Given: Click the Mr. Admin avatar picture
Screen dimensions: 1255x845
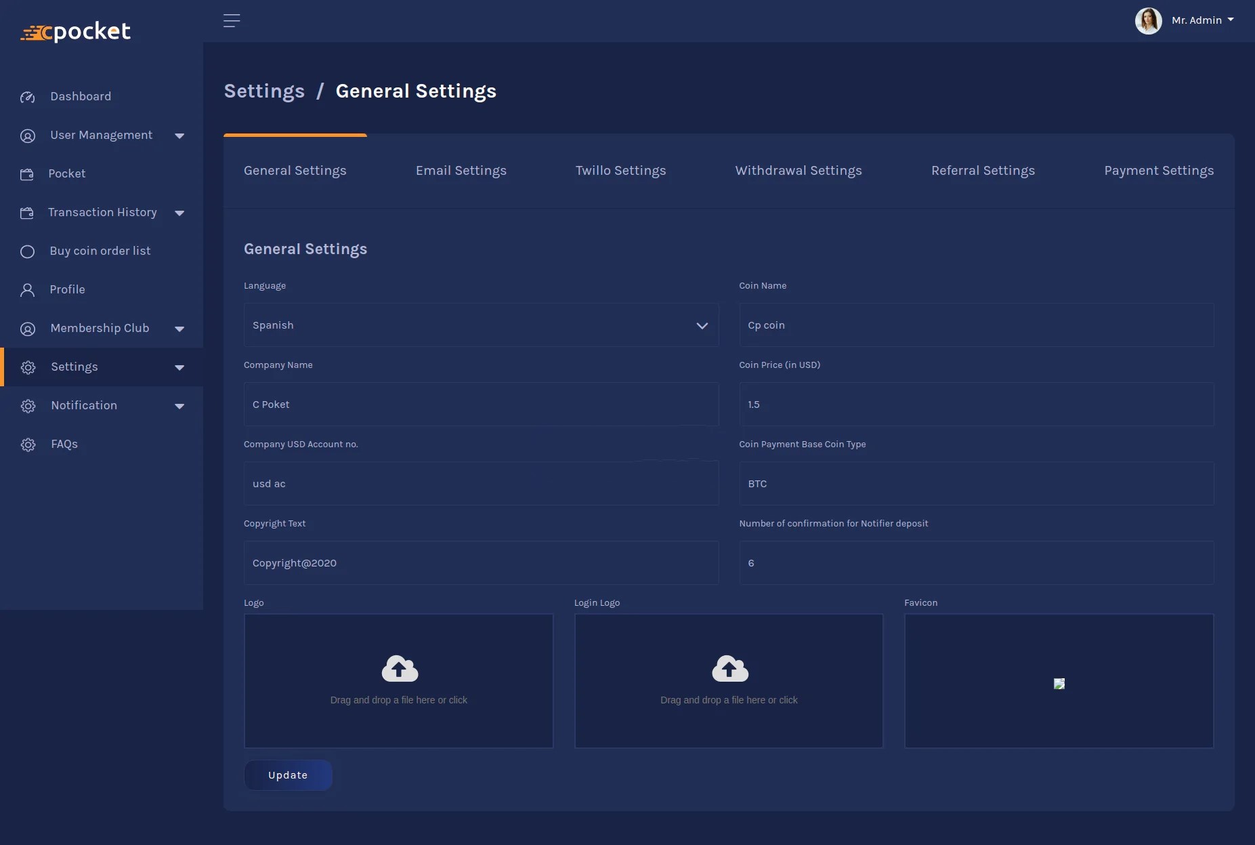Looking at the screenshot, I should coord(1148,21).
